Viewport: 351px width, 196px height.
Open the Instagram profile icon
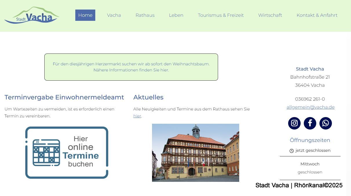point(294,123)
